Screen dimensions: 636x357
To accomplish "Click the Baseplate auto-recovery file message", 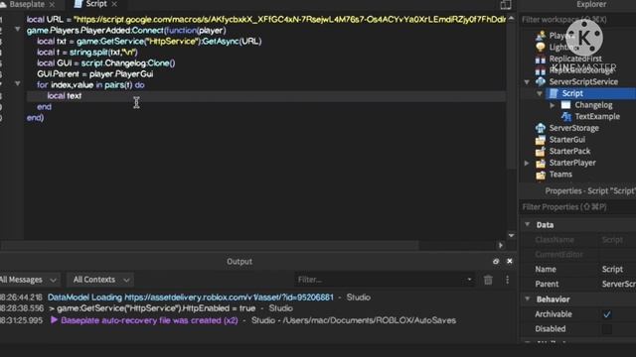I will pos(149,320).
